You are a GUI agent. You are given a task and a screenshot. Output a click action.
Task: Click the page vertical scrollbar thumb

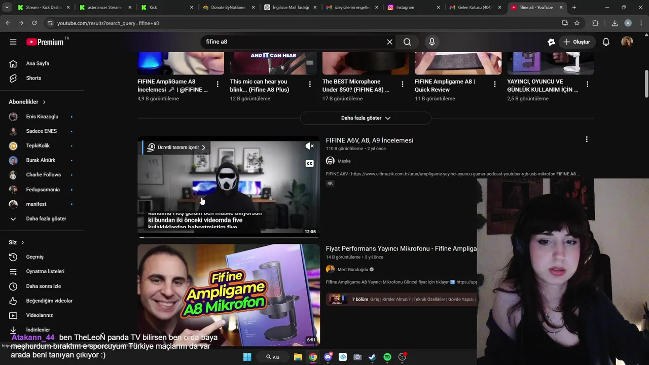[646, 84]
